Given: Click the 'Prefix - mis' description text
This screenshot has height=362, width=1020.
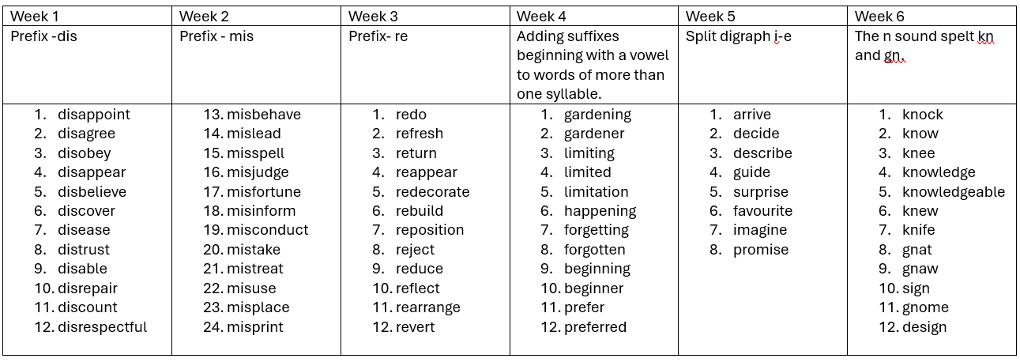Looking at the screenshot, I should pos(216,36).
